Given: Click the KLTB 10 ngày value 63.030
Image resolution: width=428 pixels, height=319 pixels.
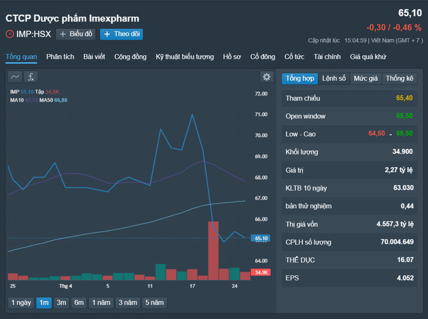Looking at the screenshot, I should [403, 187].
